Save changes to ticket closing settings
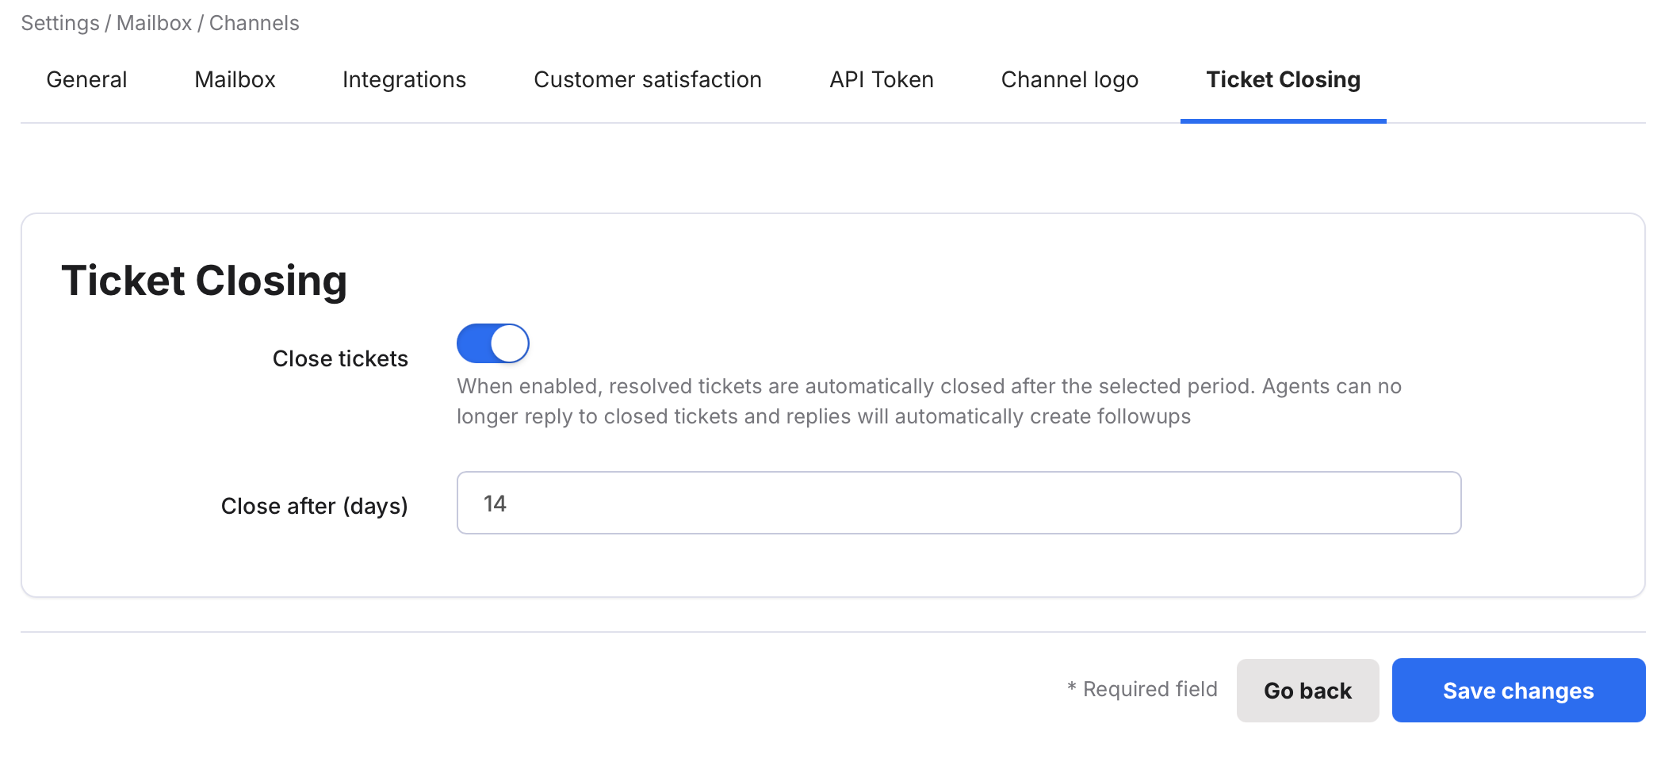Image resolution: width=1657 pixels, height=766 pixels. pos(1518,691)
